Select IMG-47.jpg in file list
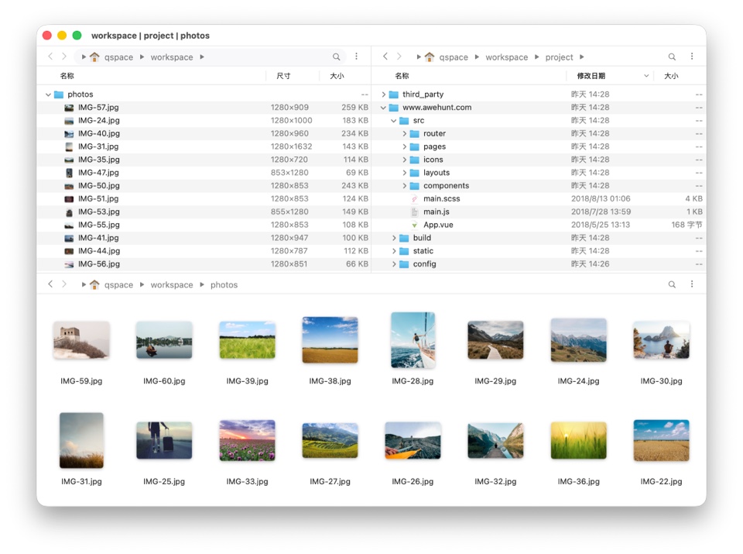Viewport: 743px width, 554px height. [98, 173]
